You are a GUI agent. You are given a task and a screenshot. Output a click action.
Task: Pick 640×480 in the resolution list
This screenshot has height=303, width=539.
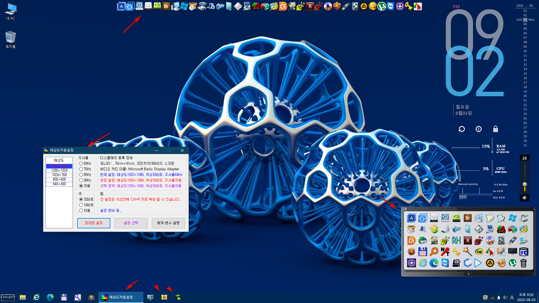[59, 184]
